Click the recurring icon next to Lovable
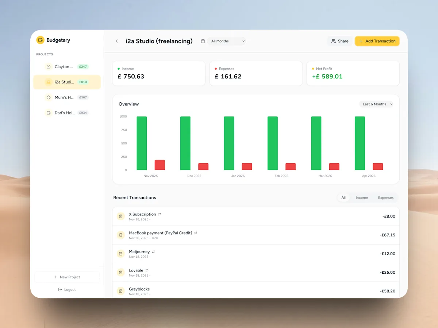The width and height of the screenshot is (438, 328). click(x=147, y=270)
